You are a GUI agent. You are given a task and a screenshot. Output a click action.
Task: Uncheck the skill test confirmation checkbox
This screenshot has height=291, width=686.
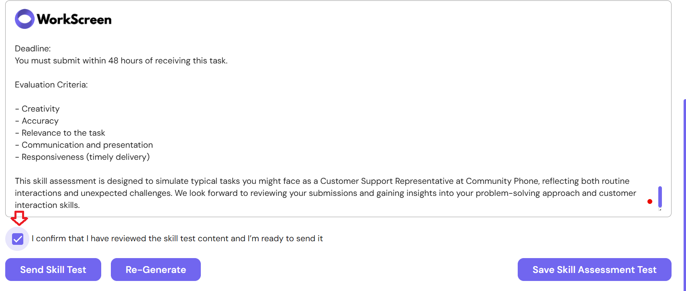pyautogui.click(x=18, y=239)
